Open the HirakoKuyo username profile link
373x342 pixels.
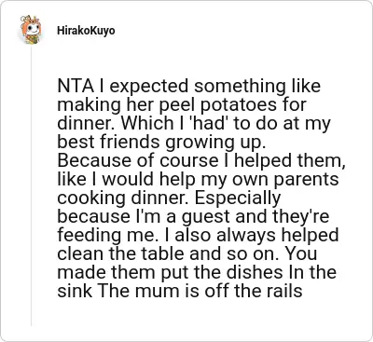86,31
